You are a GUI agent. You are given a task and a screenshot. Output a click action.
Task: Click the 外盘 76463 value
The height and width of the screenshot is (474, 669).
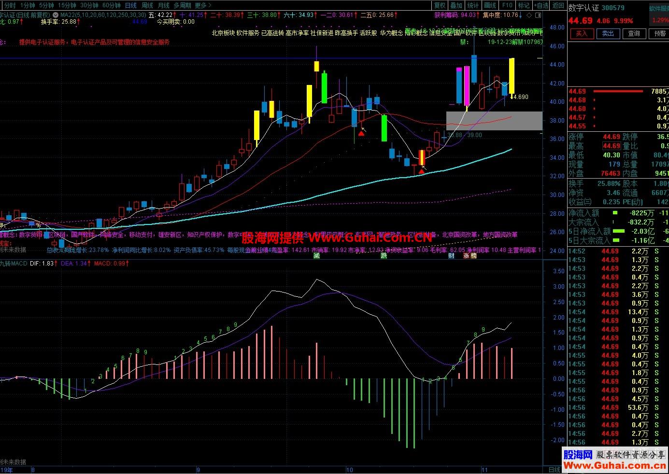coord(611,173)
